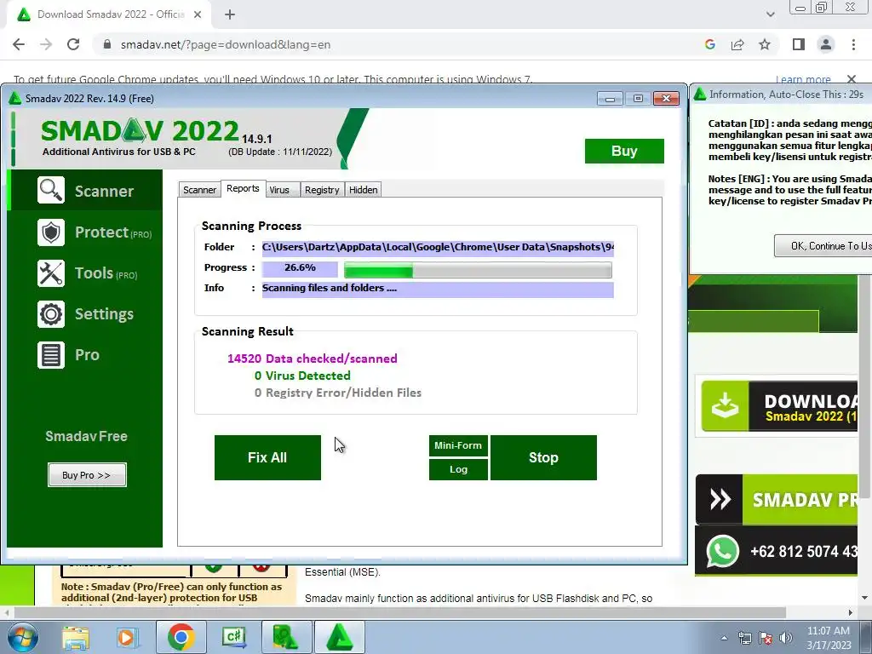Switch to the Registry tab
872x654 pixels.
(322, 190)
